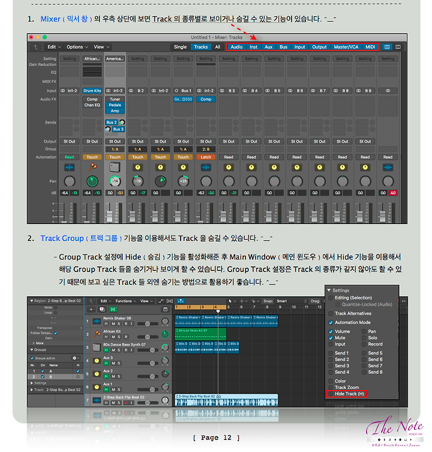Open the Mixer View menu
Viewport: 432px width, 452px height.
pos(101,47)
